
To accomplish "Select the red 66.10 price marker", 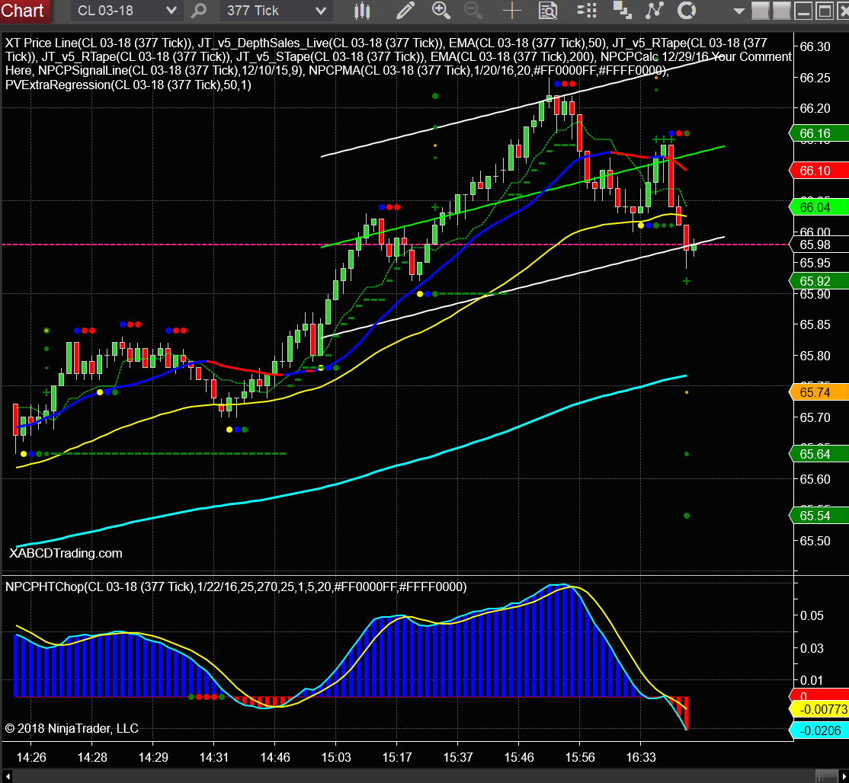I will 819,171.
